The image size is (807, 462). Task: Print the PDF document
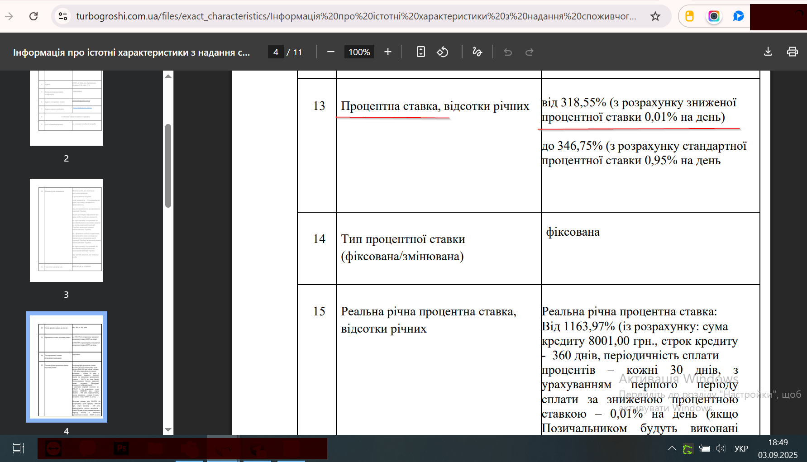coord(792,52)
